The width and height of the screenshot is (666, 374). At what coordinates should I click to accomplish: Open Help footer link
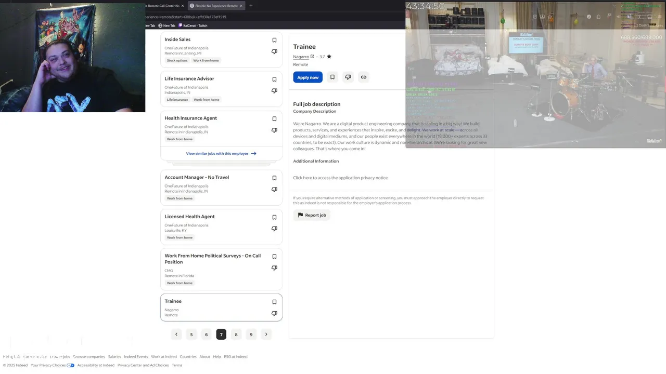(217, 357)
